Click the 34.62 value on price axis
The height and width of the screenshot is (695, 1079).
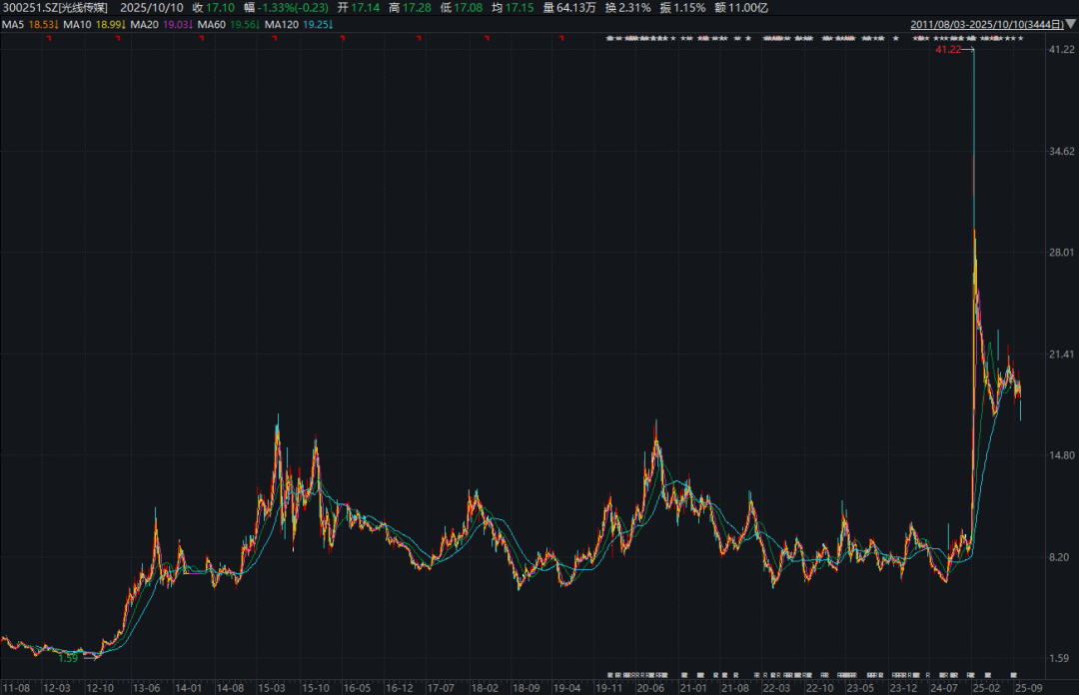[x=1061, y=152]
